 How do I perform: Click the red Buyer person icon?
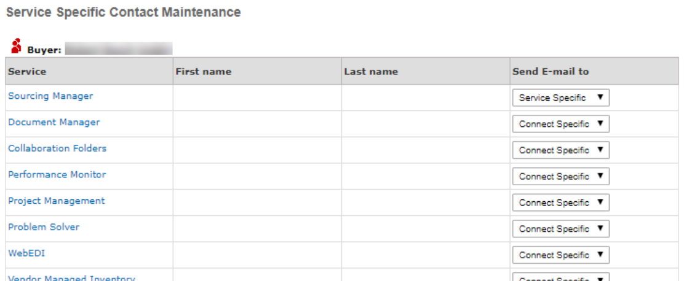[x=16, y=46]
